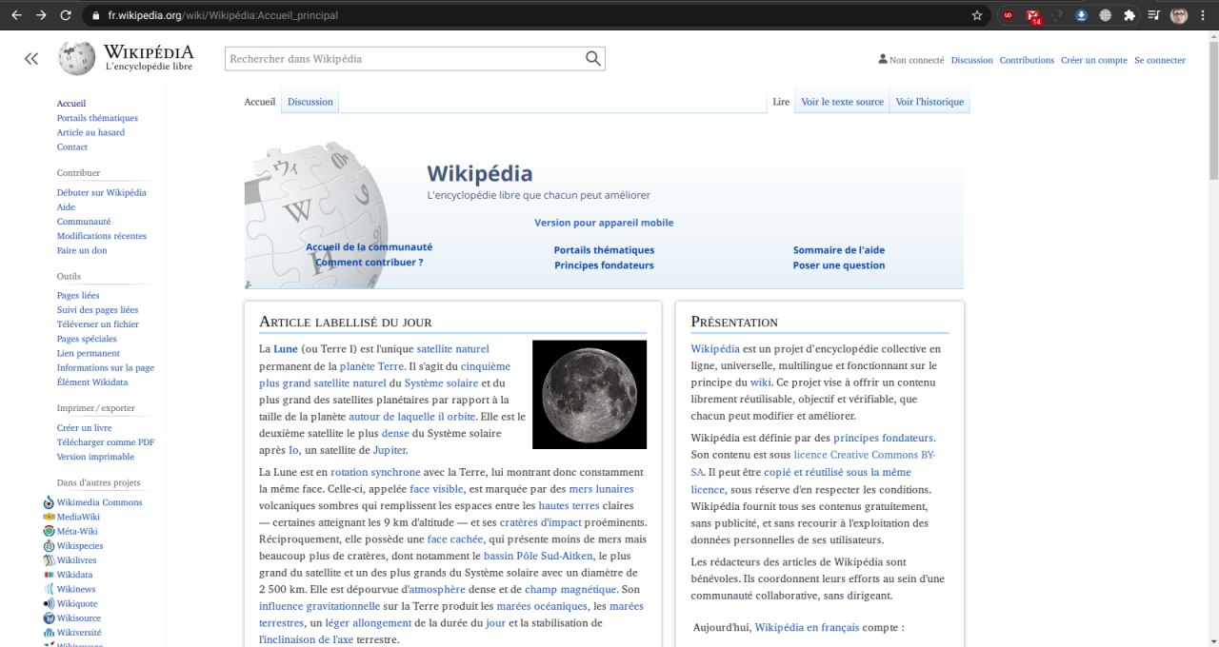This screenshot has width=1219, height=647.
Task: Open Pages spéciales link
Action: 87,339
